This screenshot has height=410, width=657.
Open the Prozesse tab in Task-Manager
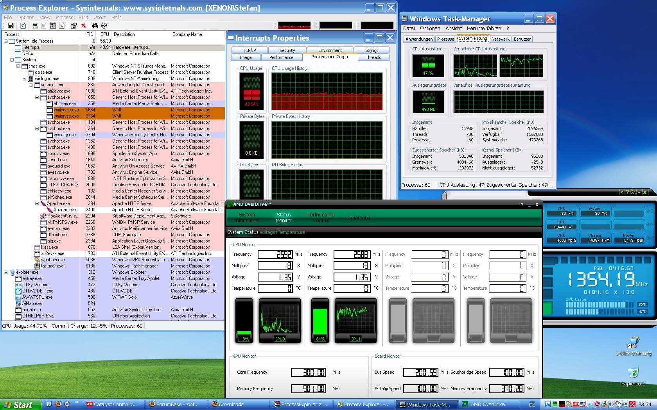pos(445,39)
